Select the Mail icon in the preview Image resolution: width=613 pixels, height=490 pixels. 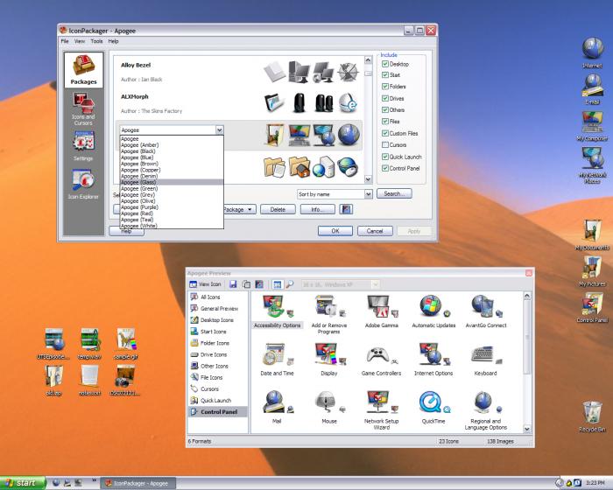278,407
